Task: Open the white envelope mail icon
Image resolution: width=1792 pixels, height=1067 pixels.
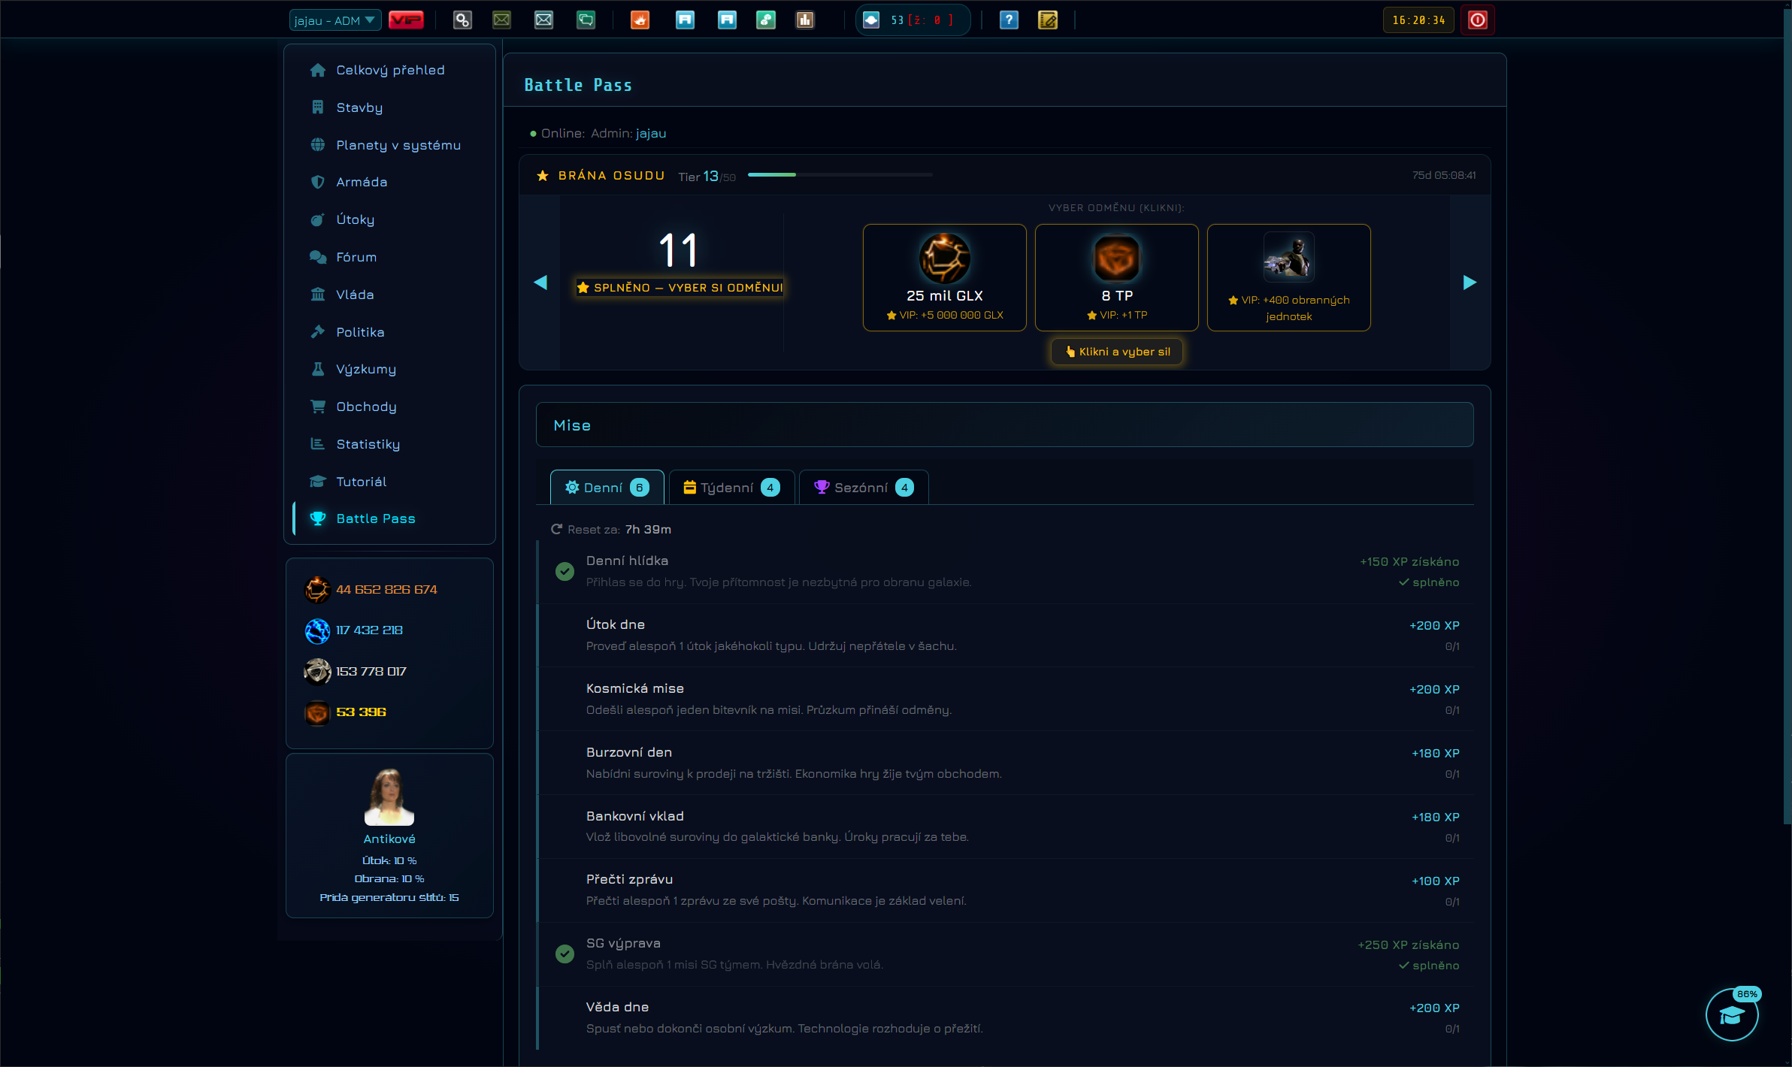Action: 543,20
